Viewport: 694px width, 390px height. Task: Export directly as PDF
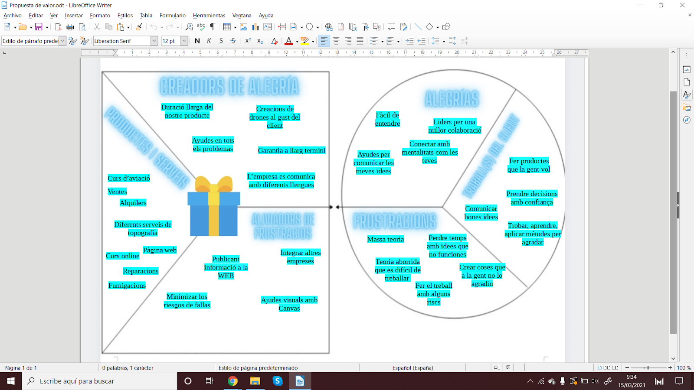tap(58, 27)
